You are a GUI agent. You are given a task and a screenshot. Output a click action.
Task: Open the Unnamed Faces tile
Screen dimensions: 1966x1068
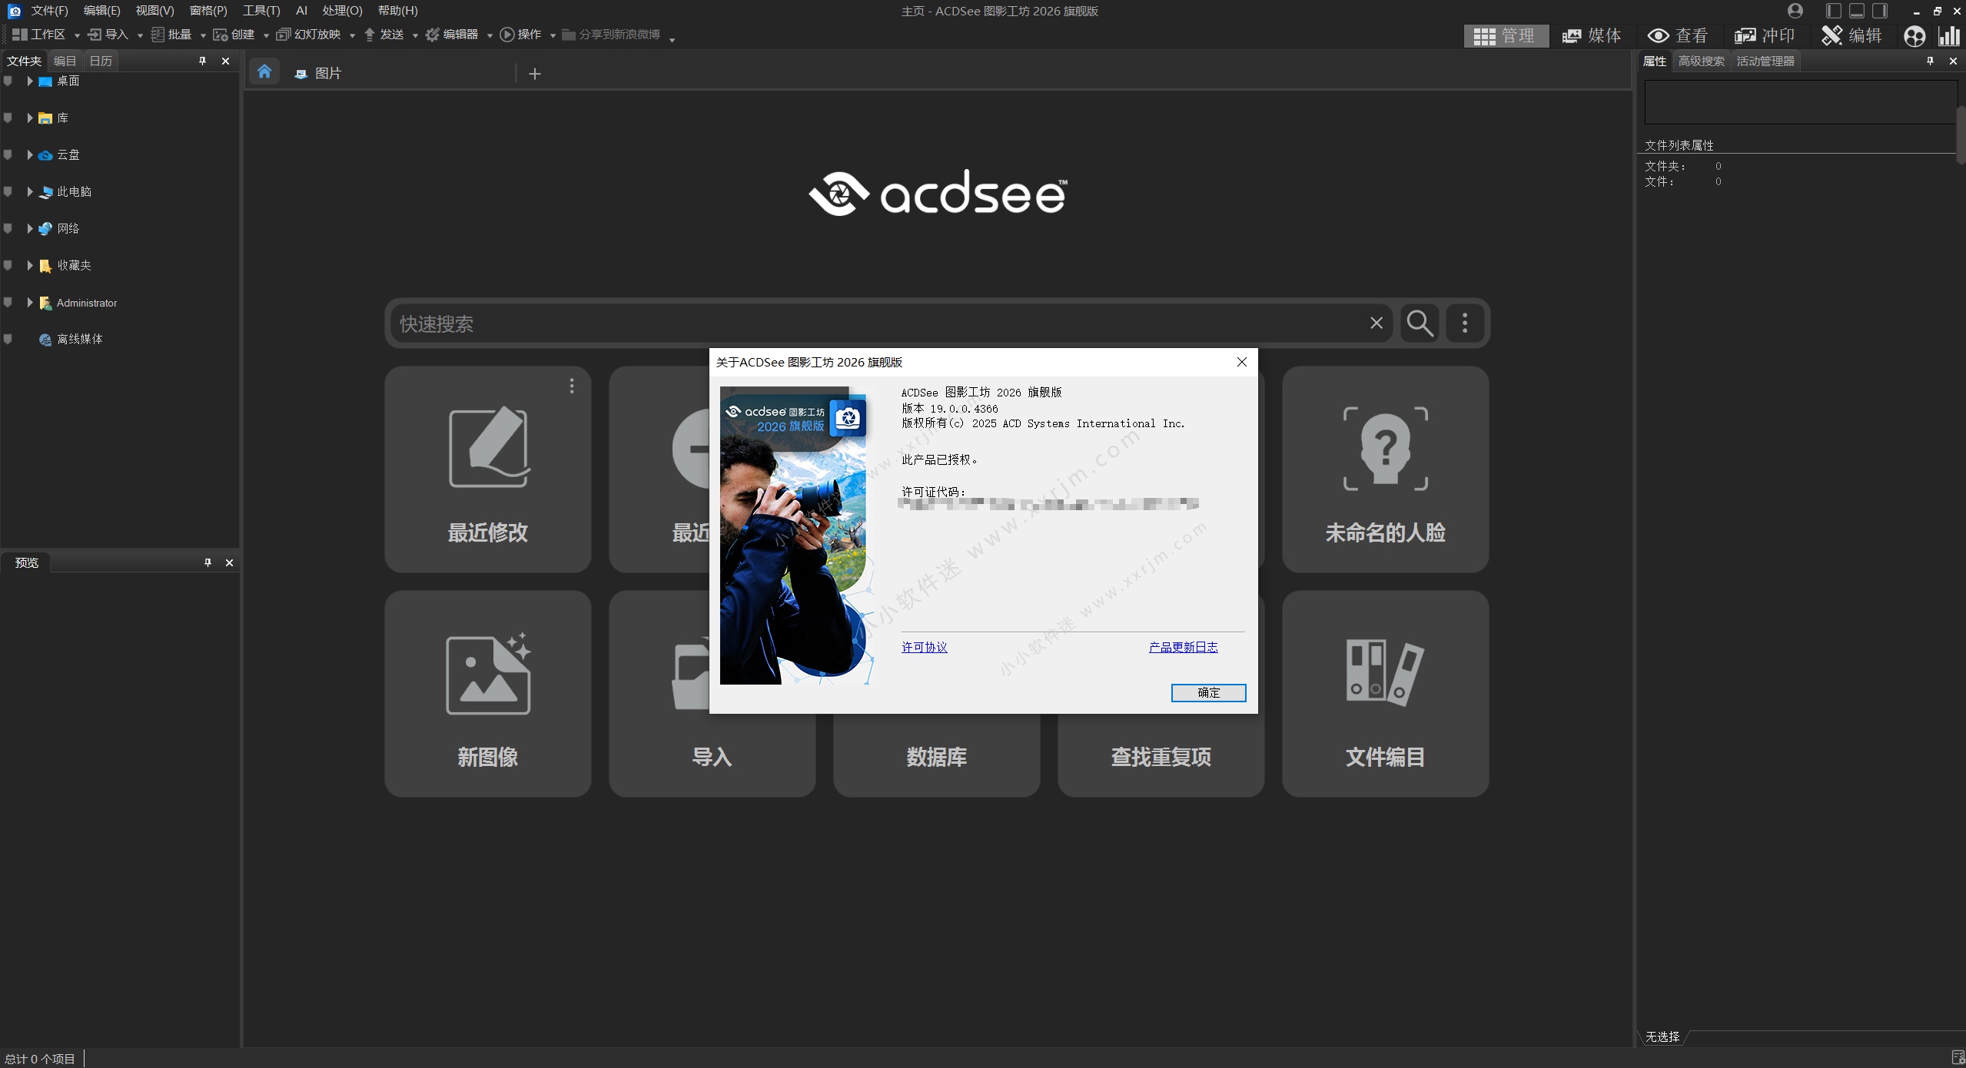[1384, 469]
